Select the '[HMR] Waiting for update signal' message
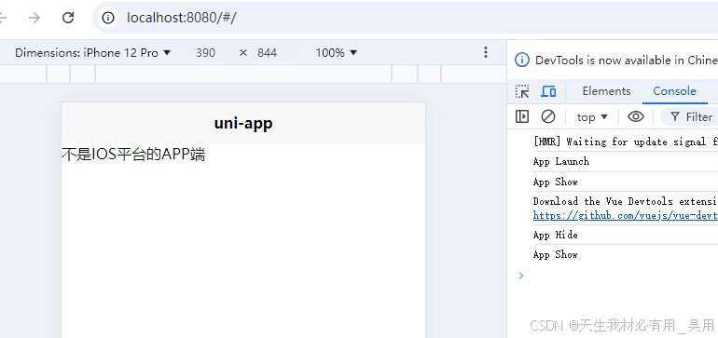Image resolution: width=718 pixels, height=338 pixels. pyautogui.click(x=626, y=142)
